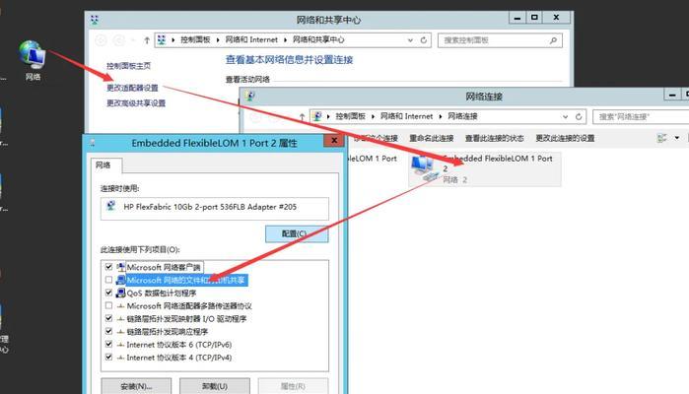Image resolution: width=689 pixels, height=394 pixels.
Task: Uncheck Microsoft 网络客户端 checkbox
Action: (108, 267)
